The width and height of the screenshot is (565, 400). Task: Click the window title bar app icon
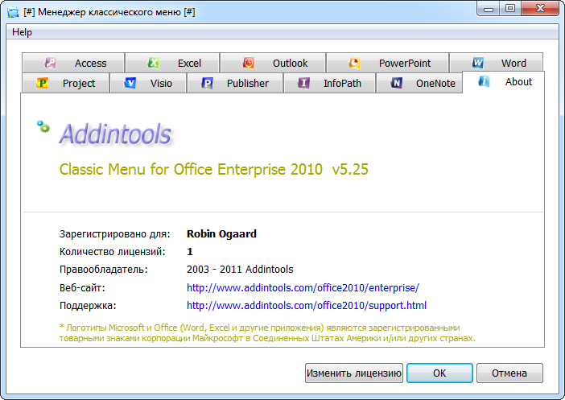(x=13, y=12)
